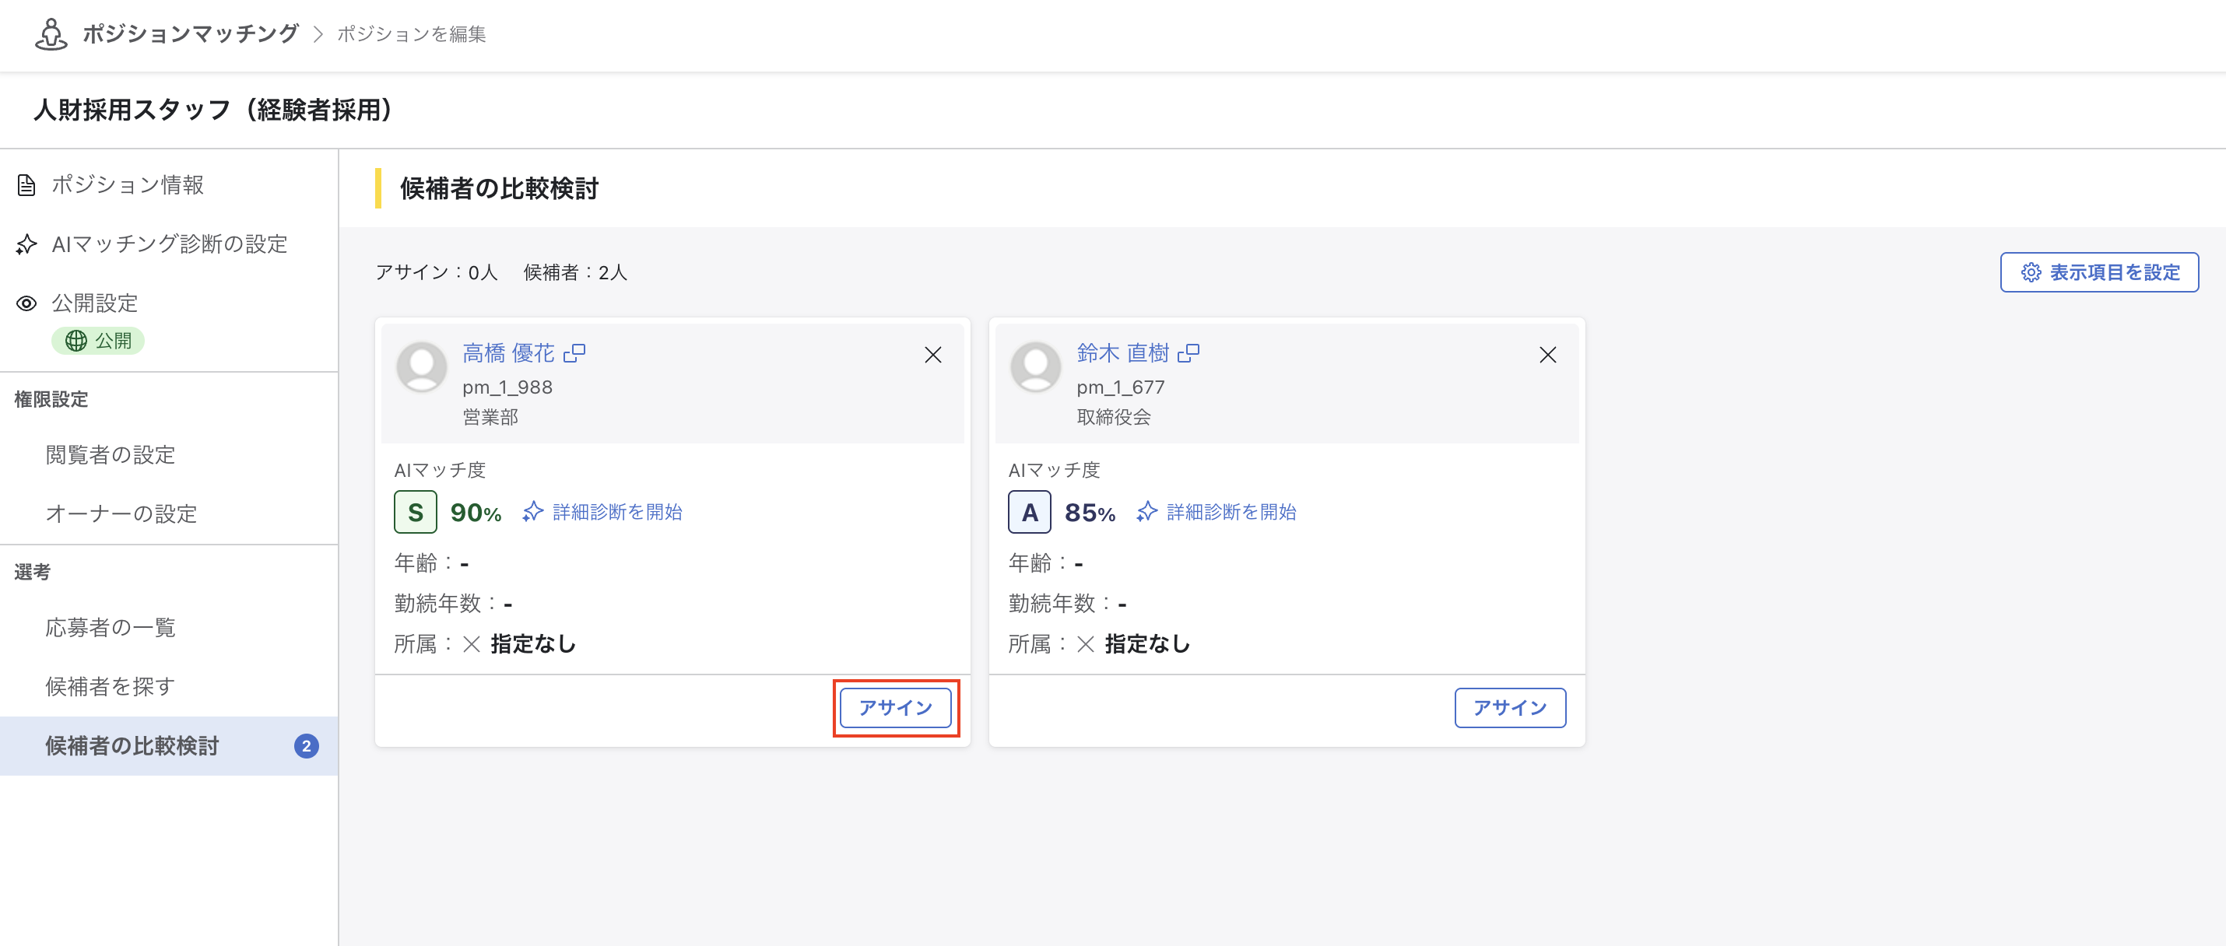Click the A rank badge
The height and width of the screenshot is (946, 2226).
1030,513
